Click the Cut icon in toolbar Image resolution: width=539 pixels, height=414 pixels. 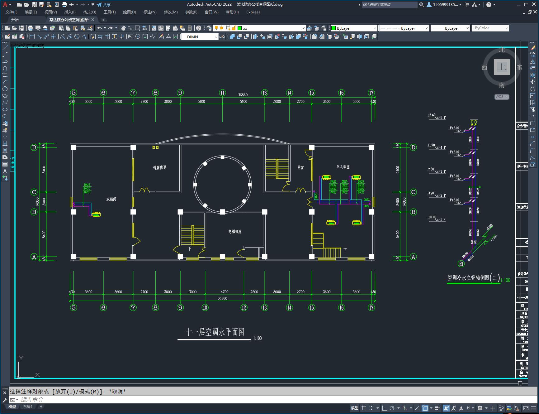61,28
